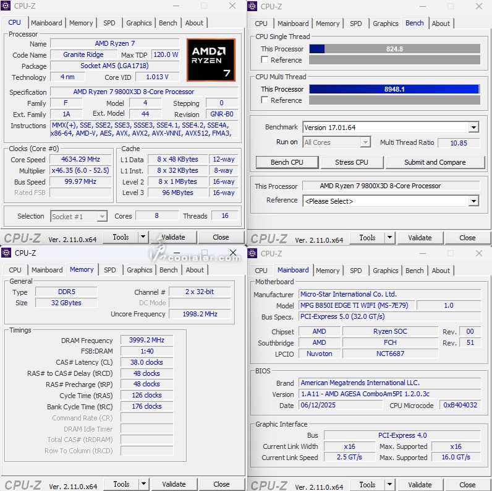Close the top-left CPU-Z window with X
The width and height of the screenshot is (492, 491).
click(232, 6)
